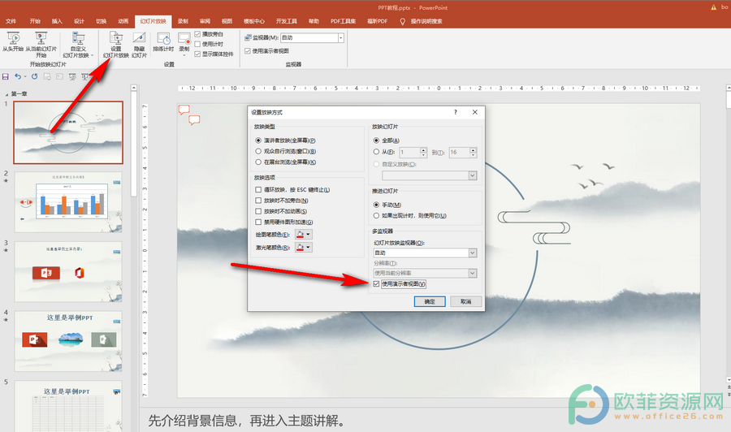Image resolution: width=731 pixels, height=432 pixels.
Task: Click the first comment bubble on slide
Action: tap(184, 110)
